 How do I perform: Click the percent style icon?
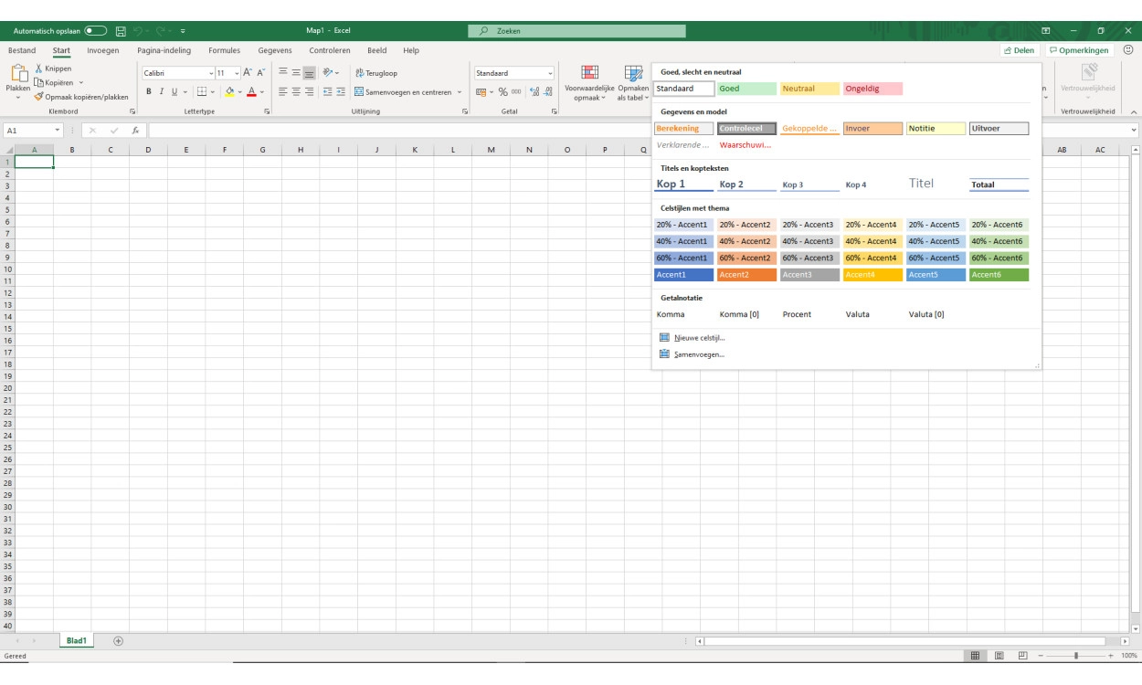pyautogui.click(x=502, y=91)
